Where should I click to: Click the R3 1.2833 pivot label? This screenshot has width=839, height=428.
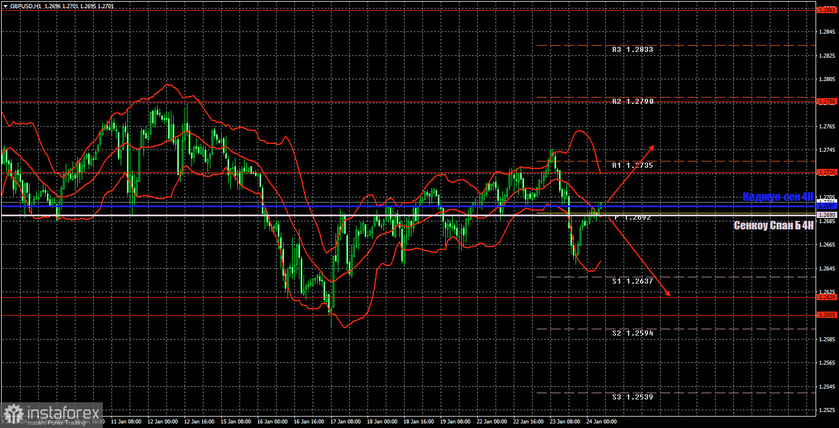[632, 50]
